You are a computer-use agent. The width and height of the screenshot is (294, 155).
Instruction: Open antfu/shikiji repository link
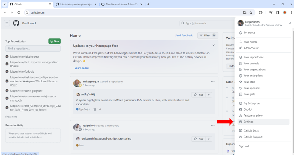click(88, 94)
